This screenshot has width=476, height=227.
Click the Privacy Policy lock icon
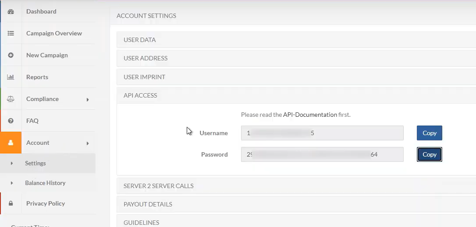click(11, 203)
